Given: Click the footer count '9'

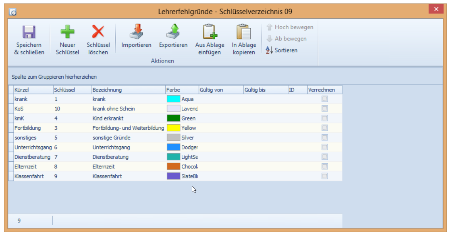Looking at the screenshot, I should [x=19, y=220].
